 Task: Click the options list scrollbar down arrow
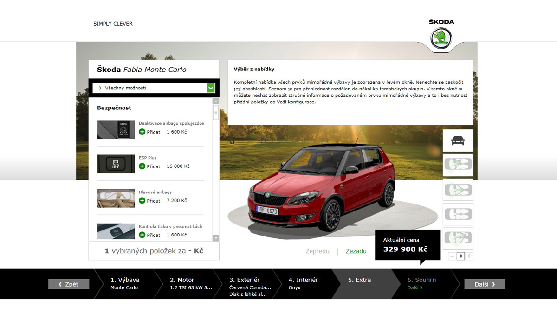coord(215,238)
